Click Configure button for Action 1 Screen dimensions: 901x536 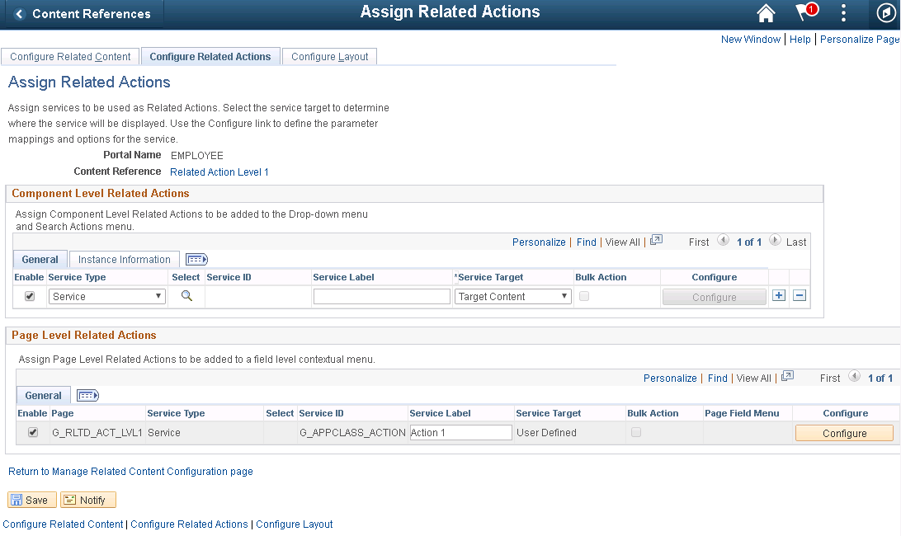click(x=844, y=433)
